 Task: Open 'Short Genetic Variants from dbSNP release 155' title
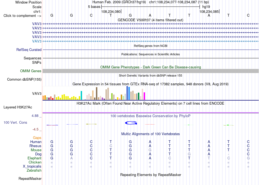pos(150,75)
